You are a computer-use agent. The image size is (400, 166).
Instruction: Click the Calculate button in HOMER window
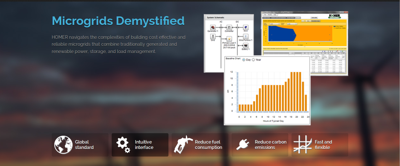[314, 18]
